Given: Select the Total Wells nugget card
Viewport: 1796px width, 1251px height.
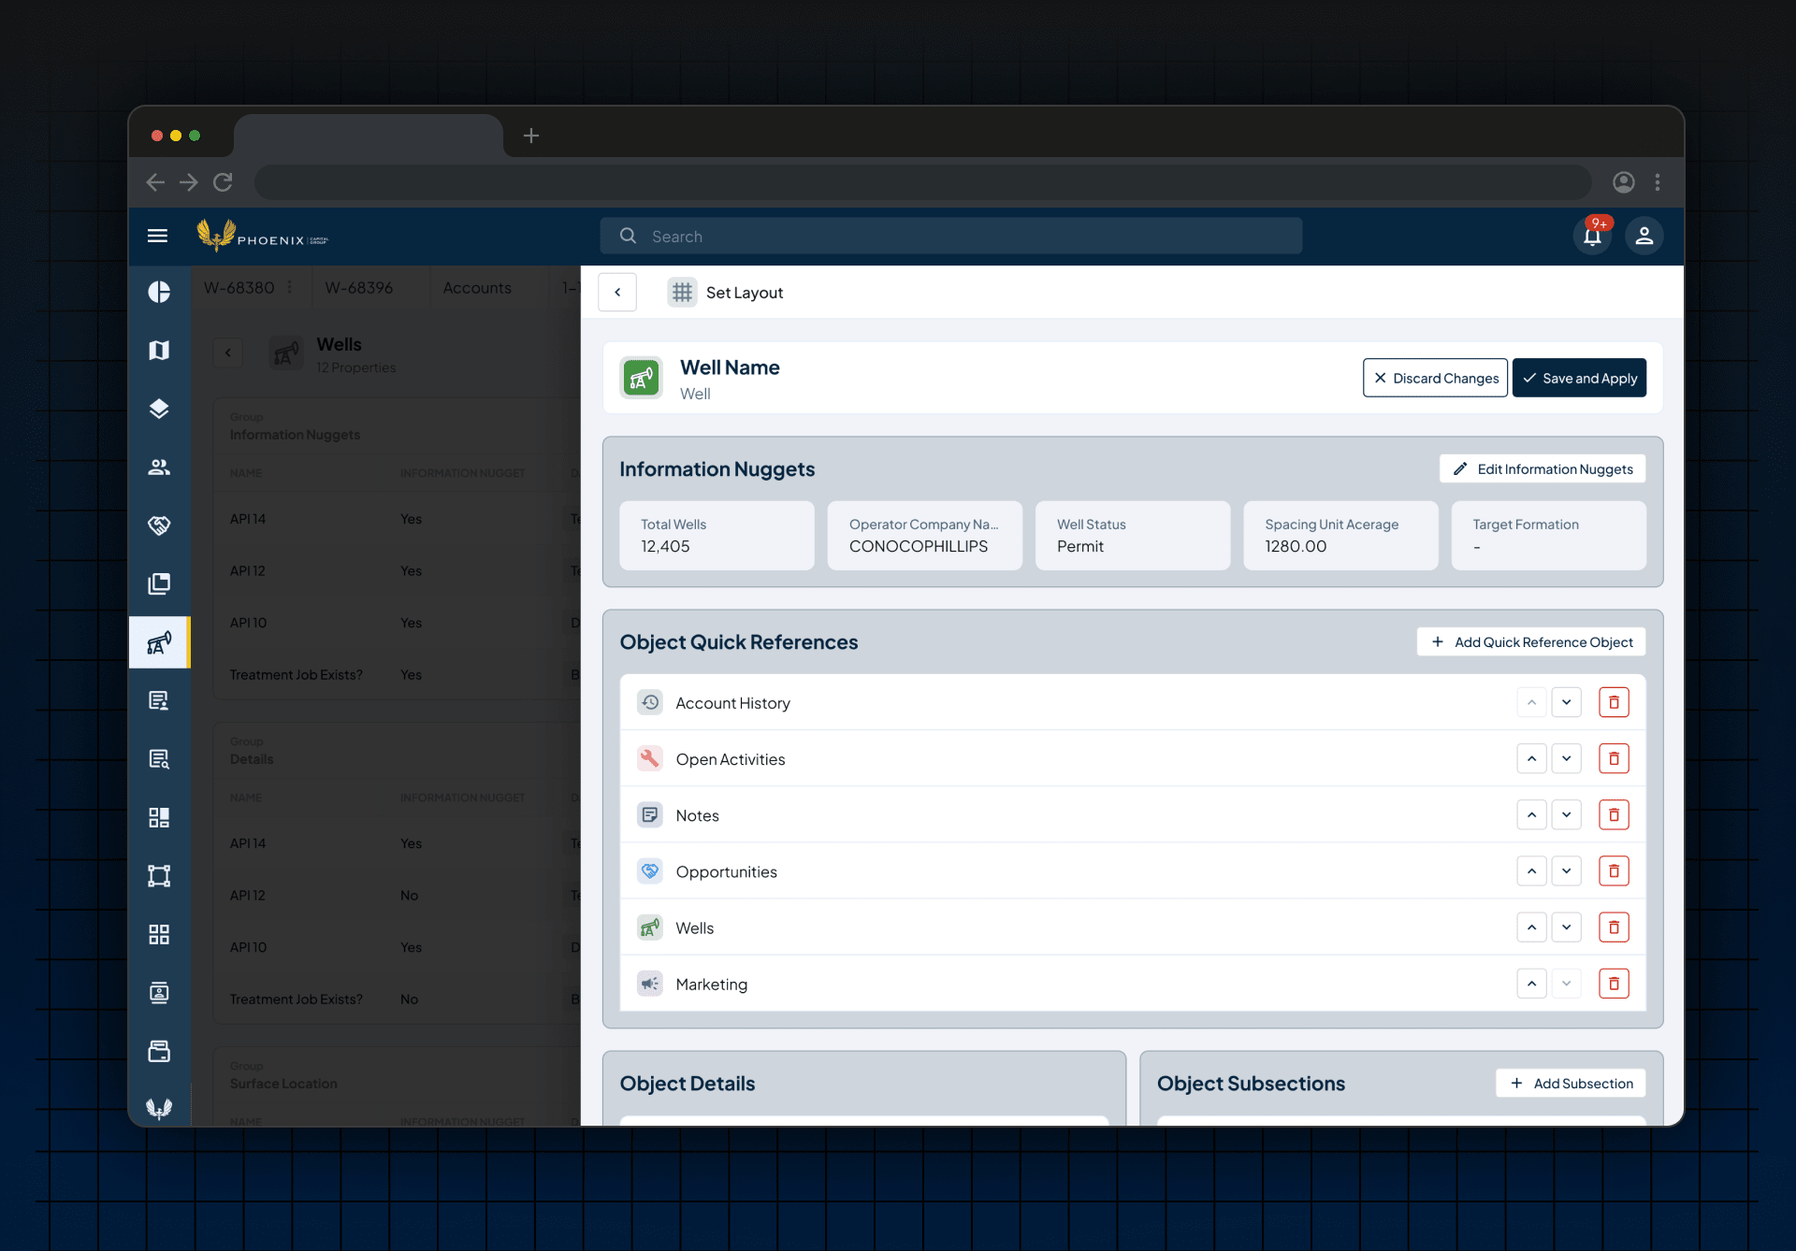Looking at the screenshot, I should click(x=717, y=535).
